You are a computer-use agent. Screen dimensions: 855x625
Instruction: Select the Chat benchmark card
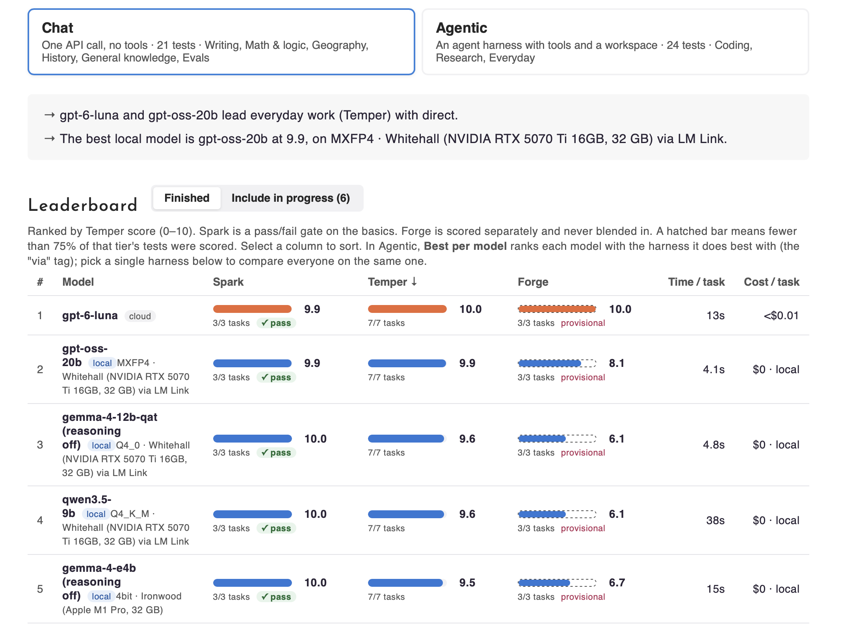point(221,42)
